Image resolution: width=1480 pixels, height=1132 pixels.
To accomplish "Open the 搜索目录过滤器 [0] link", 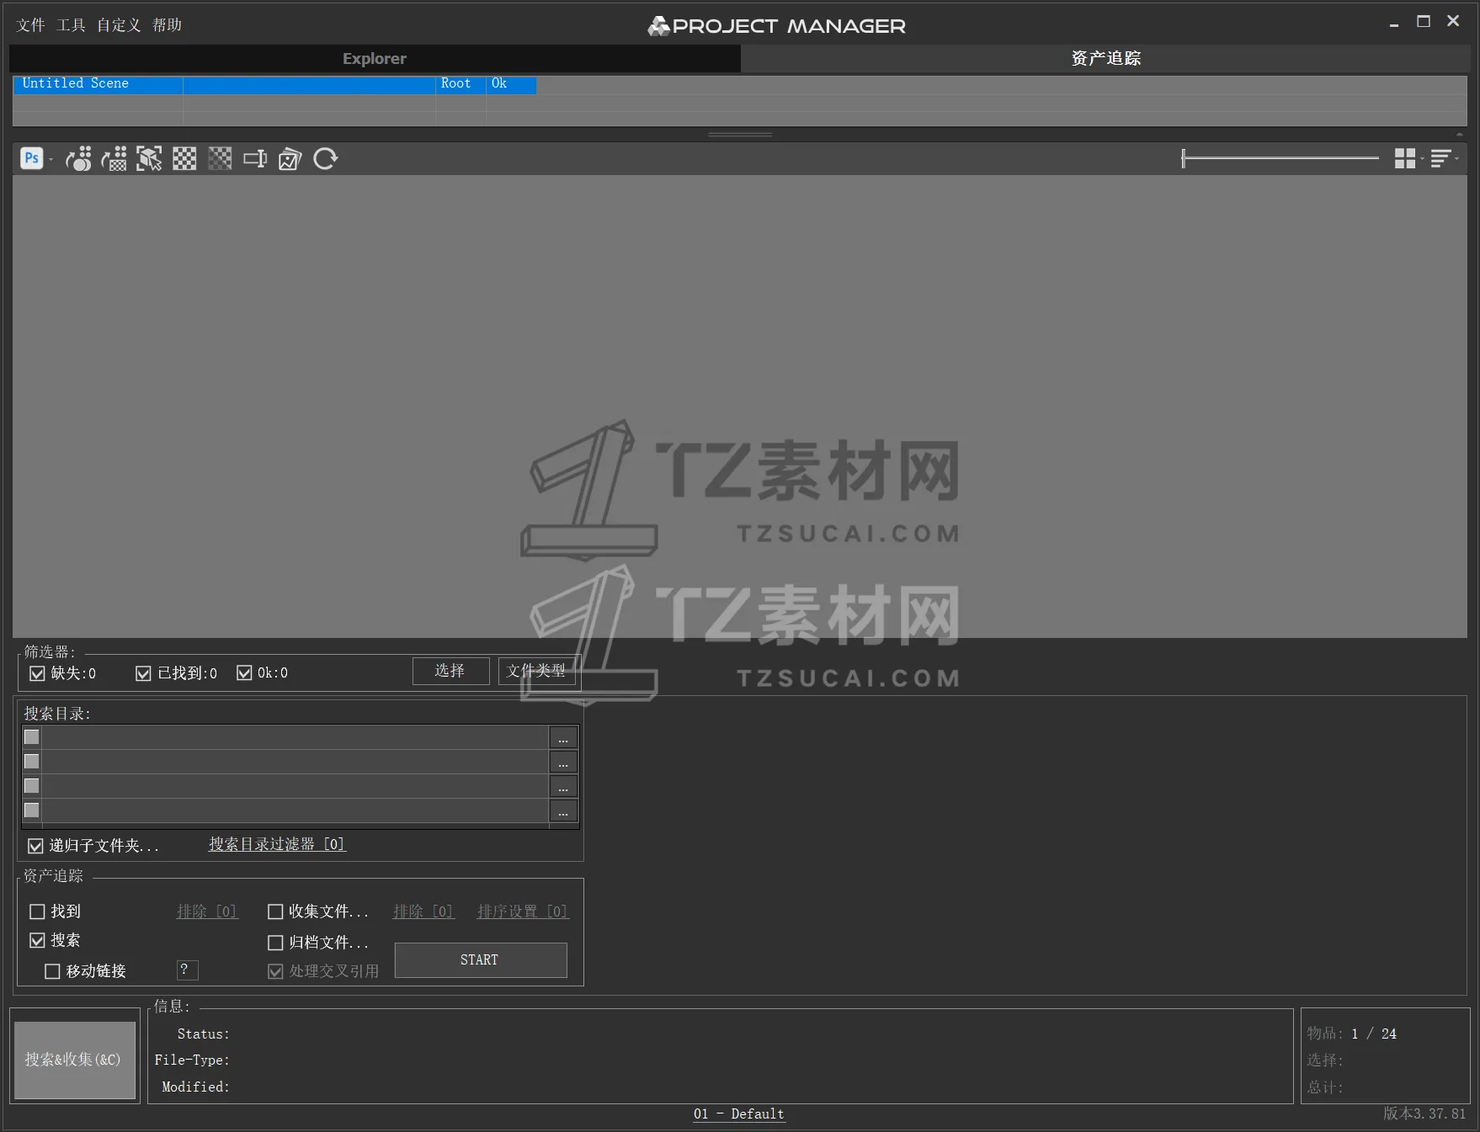I will 276,844.
